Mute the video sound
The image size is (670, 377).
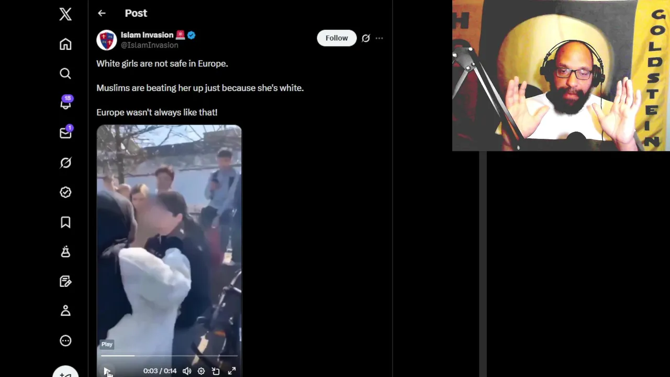point(187,371)
